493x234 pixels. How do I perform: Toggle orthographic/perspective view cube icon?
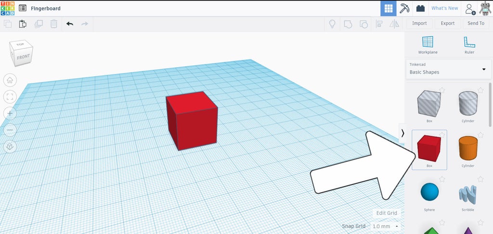[10, 147]
